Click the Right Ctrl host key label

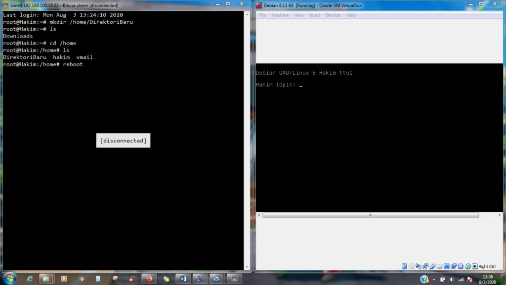[487, 266]
